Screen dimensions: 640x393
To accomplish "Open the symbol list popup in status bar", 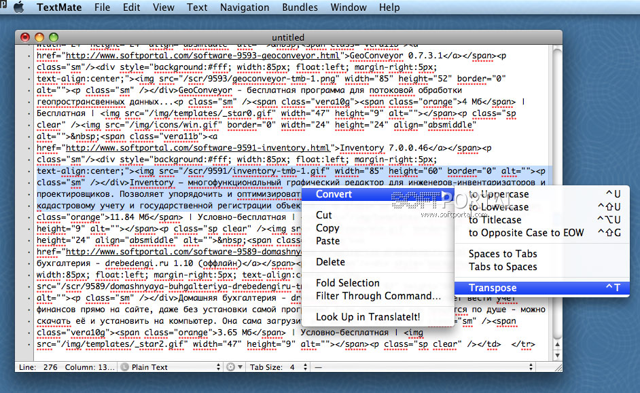I will (424, 367).
